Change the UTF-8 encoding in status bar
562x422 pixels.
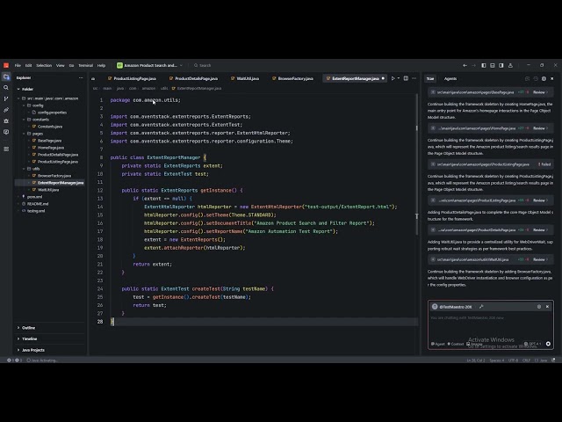(x=513, y=360)
